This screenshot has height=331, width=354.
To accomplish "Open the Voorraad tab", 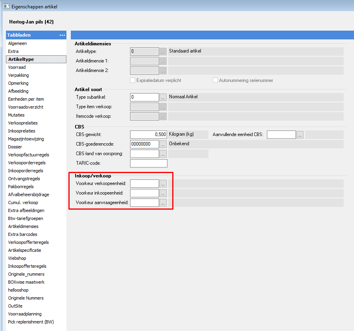I will pyautogui.click(x=17, y=67).
